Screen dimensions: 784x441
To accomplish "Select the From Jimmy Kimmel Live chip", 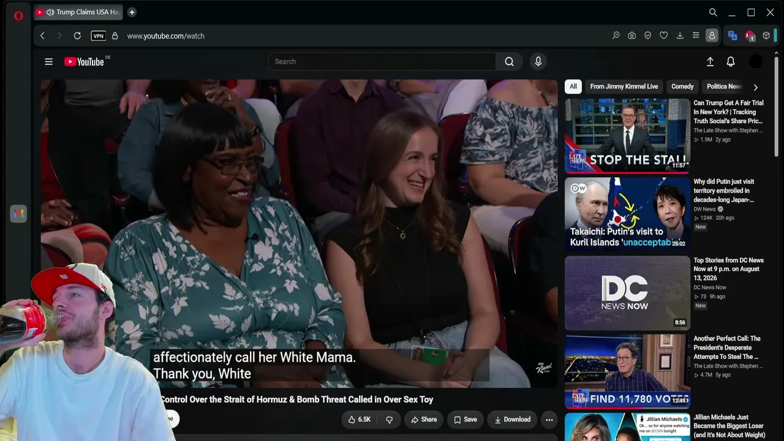I will tap(624, 86).
